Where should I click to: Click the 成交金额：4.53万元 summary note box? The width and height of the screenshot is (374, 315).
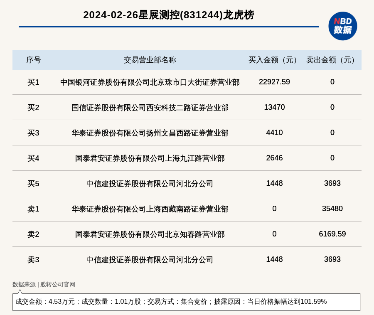pyautogui.click(x=186, y=302)
